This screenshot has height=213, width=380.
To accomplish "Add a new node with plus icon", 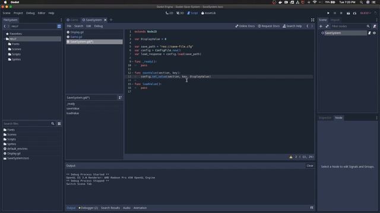I will click(321, 26).
